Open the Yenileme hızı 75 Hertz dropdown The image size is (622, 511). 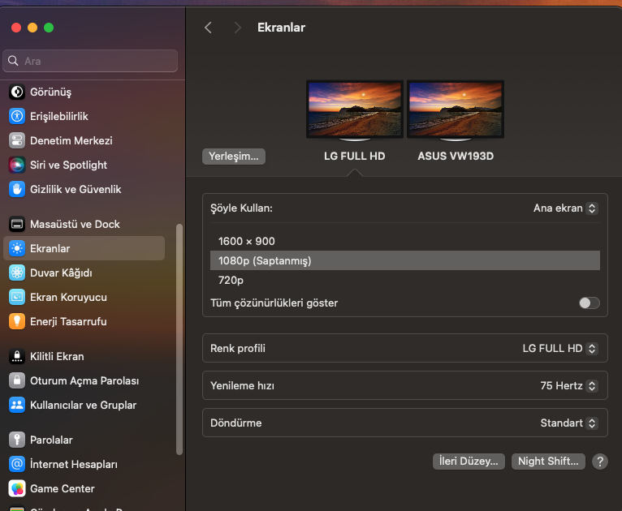click(x=568, y=386)
